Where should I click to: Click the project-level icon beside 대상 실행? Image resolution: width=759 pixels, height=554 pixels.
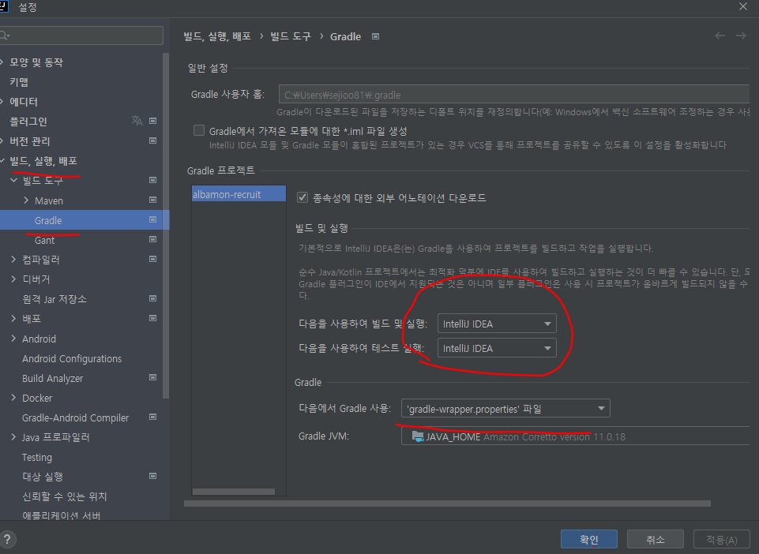(153, 476)
